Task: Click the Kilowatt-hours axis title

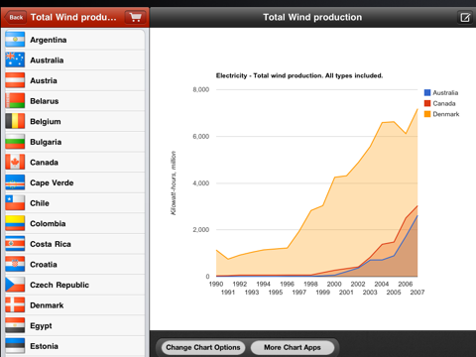Action: coord(174,183)
